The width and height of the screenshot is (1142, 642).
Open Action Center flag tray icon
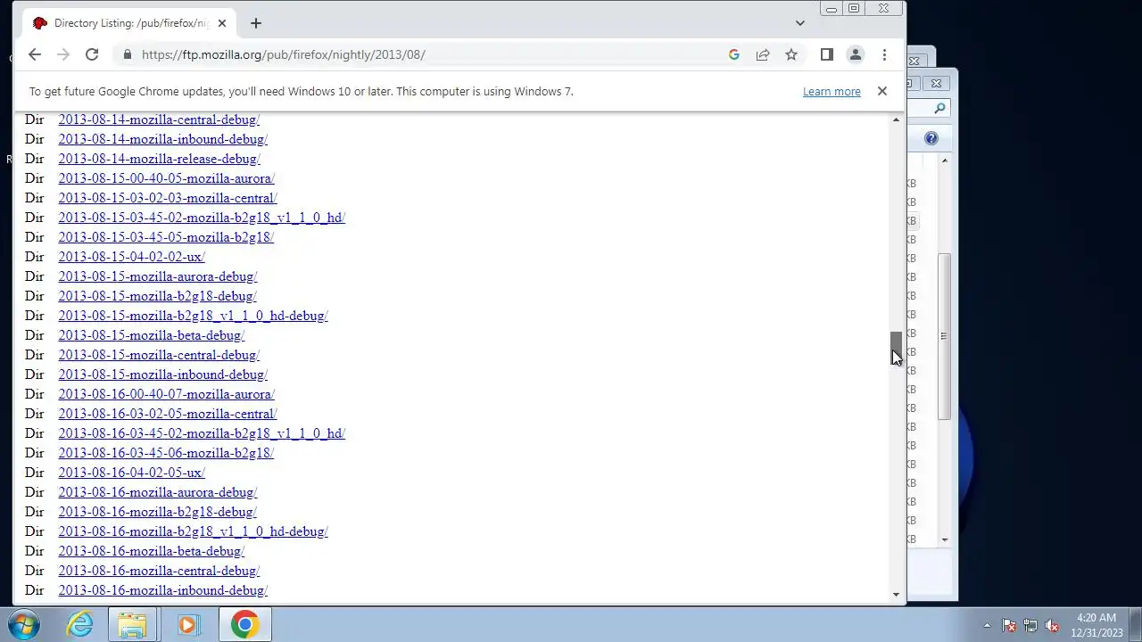1009,626
